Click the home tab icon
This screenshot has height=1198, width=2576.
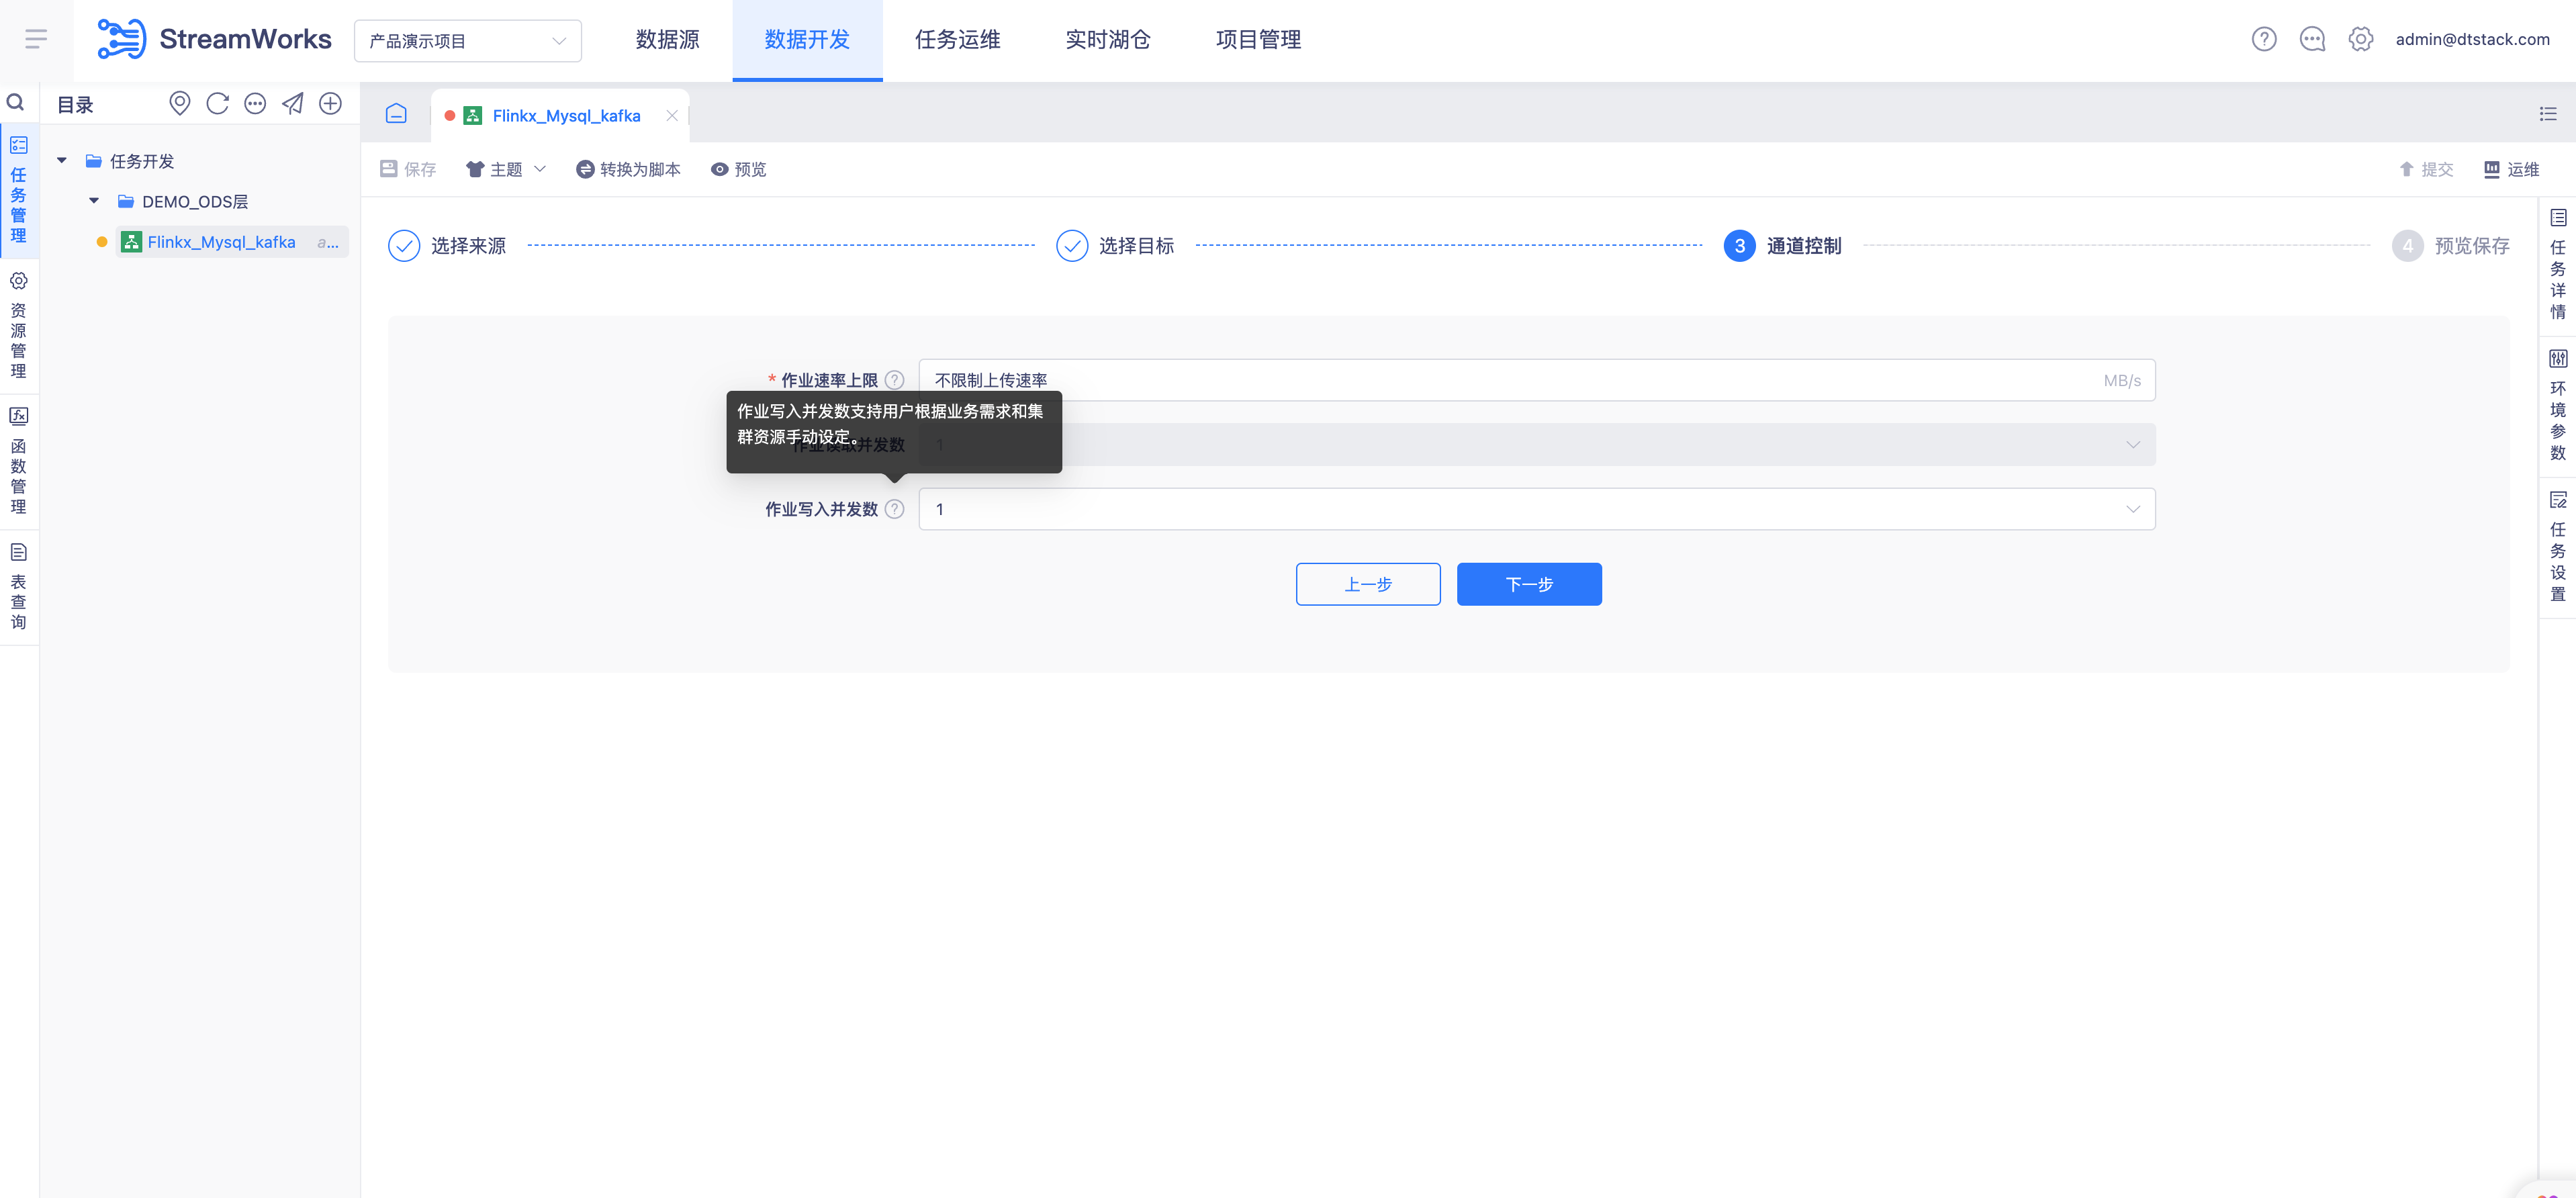[396, 114]
